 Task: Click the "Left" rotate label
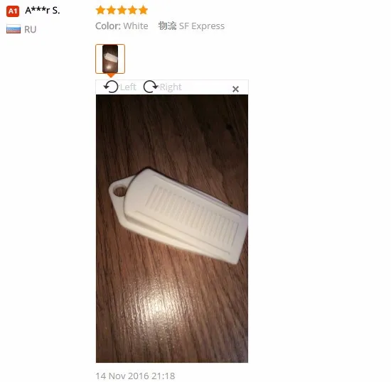(x=128, y=87)
